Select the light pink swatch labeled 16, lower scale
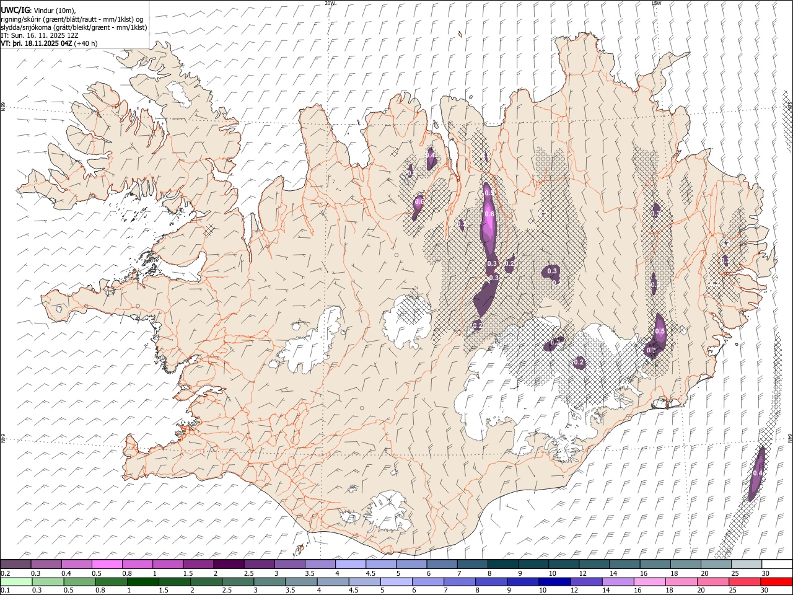The height and width of the screenshot is (595, 793). (x=649, y=581)
